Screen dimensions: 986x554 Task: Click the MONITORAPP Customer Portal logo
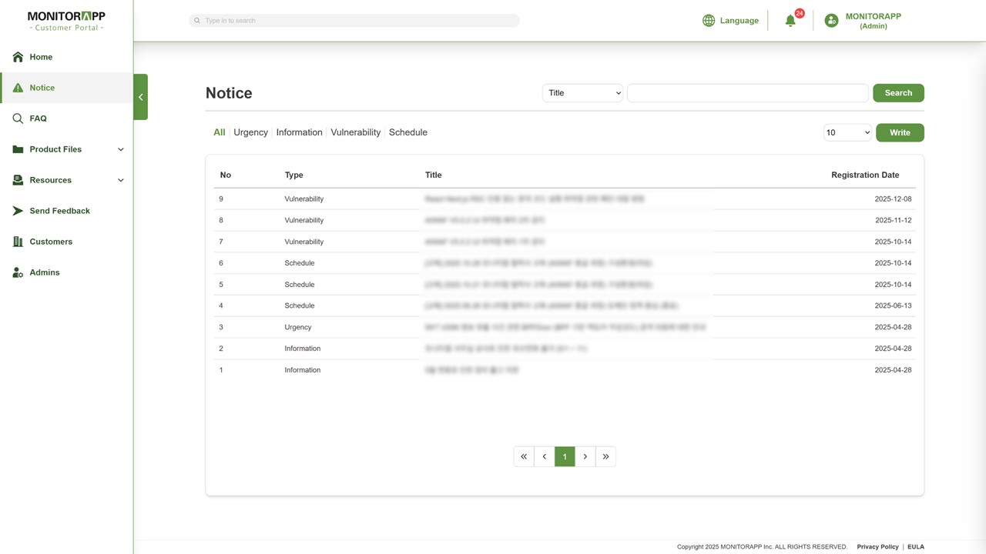tap(66, 21)
